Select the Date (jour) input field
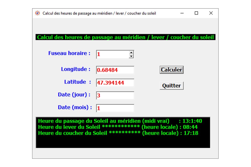 click(x=115, y=96)
